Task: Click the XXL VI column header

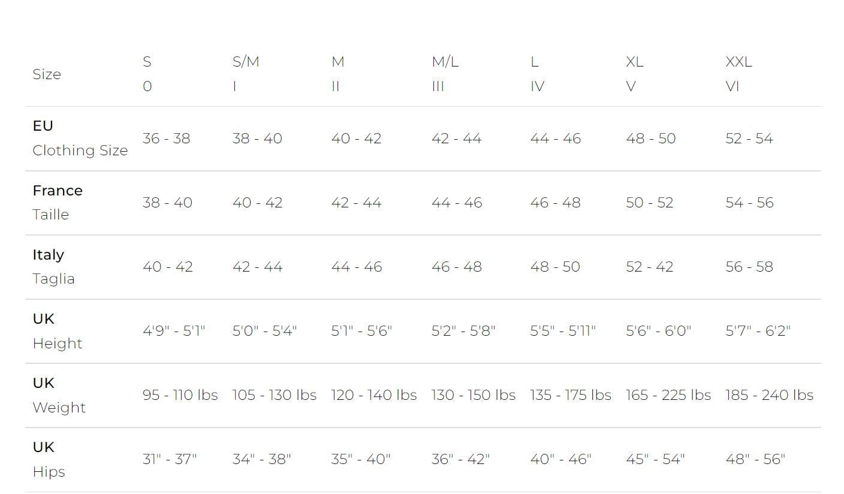Action: tap(739, 74)
